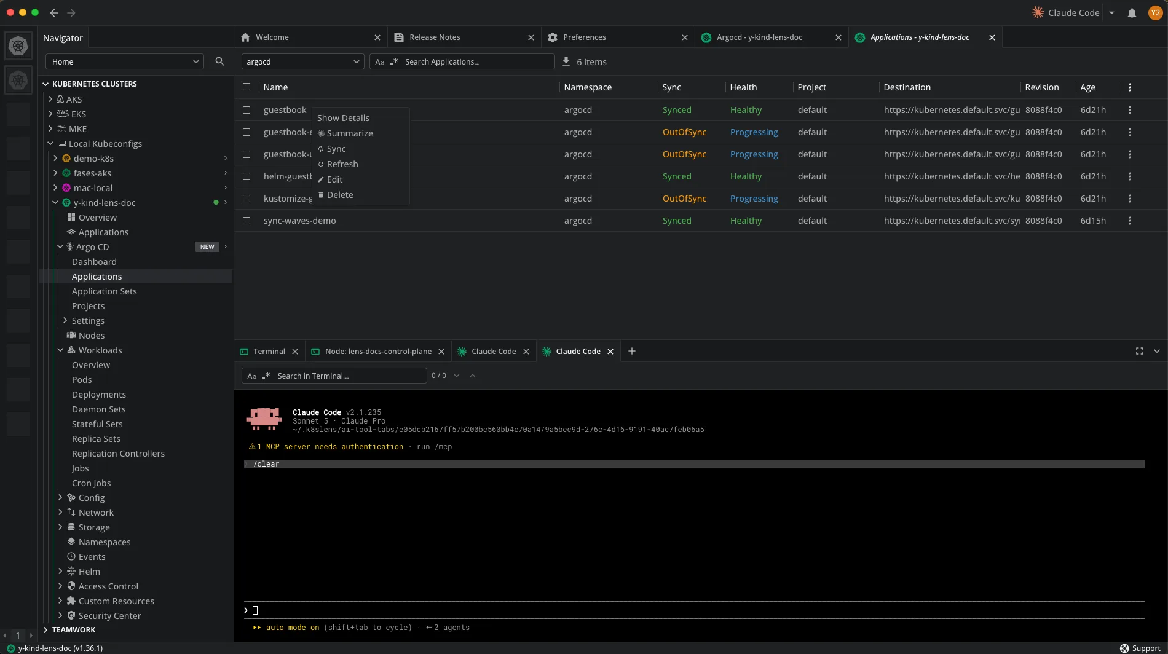Choose Summarize from the context menu
1168x654 pixels.
click(x=361, y=133)
